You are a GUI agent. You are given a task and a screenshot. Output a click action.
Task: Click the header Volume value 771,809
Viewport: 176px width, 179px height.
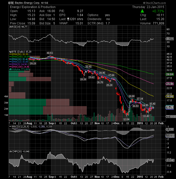[x=158, y=23]
